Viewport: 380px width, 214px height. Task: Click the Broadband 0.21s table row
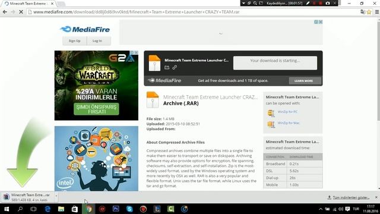[293, 164]
